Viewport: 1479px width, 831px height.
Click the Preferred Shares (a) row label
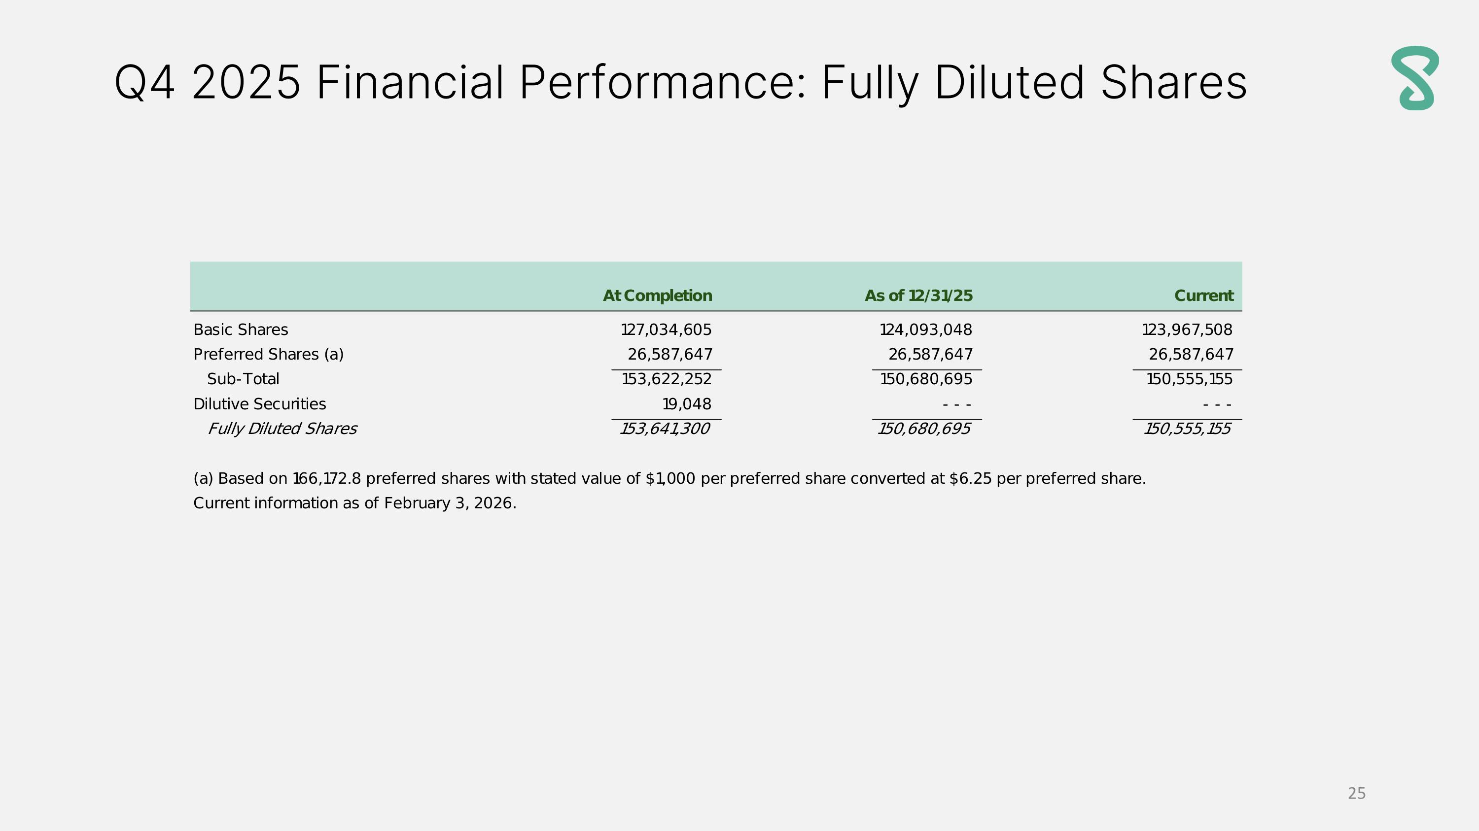(x=268, y=355)
